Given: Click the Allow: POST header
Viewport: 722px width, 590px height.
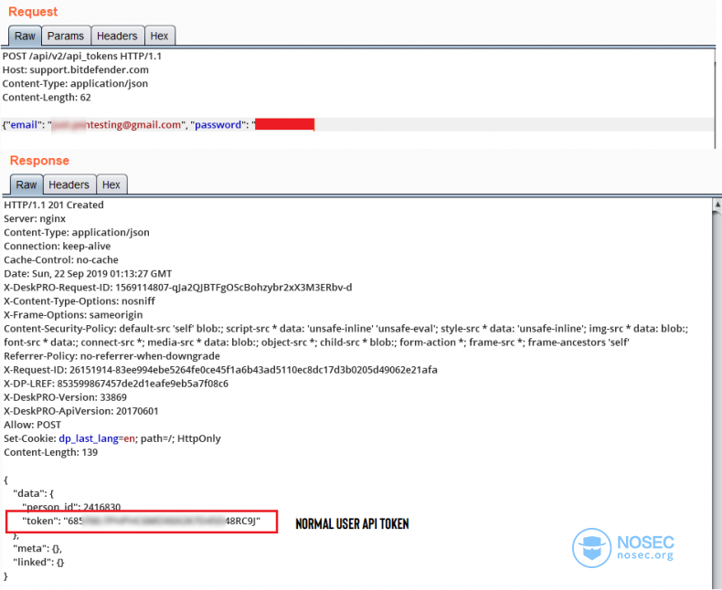Looking at the screenshot, I should [32, 425].
